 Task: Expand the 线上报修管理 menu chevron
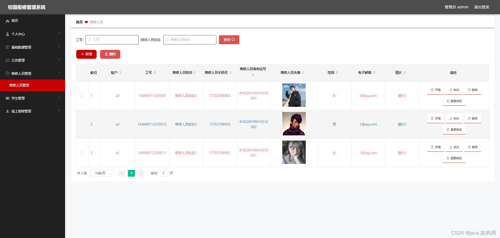[x=59, y=111]
